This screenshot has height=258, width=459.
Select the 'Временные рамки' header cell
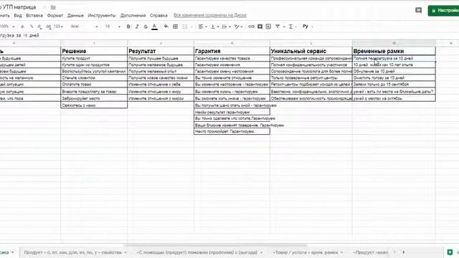[394, 51]
